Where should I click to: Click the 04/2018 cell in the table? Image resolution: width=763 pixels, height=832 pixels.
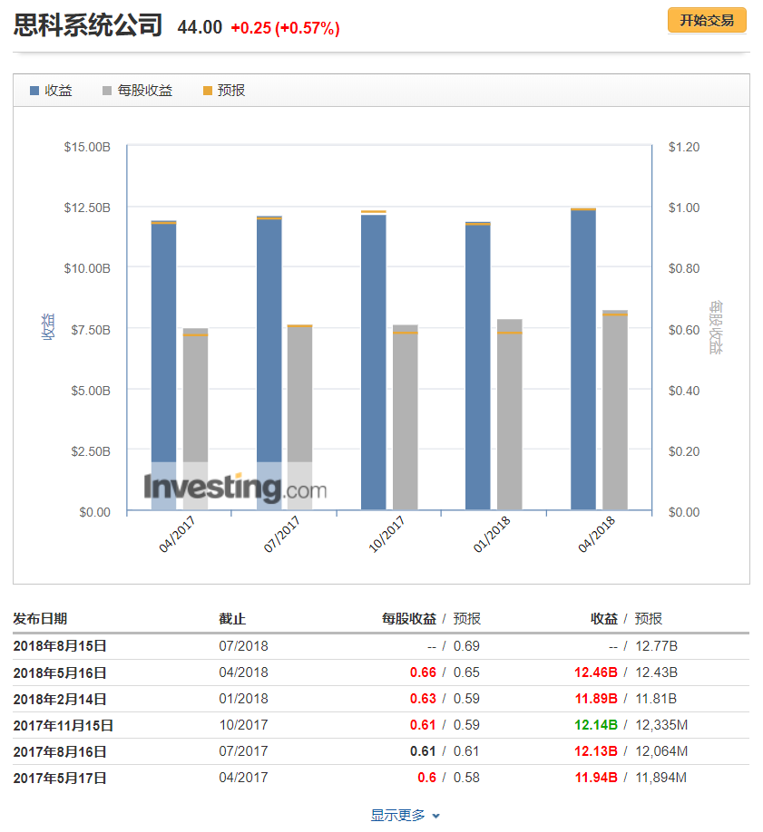243,672
